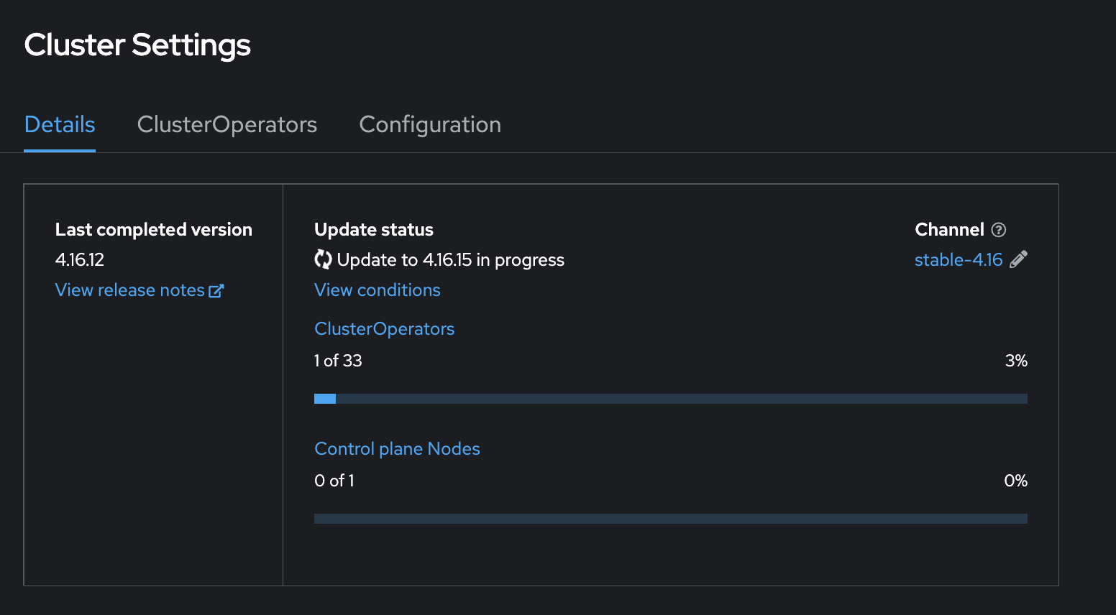1116x615 pixels.
Task: Click the View conditions link
Action: [377, 290]
